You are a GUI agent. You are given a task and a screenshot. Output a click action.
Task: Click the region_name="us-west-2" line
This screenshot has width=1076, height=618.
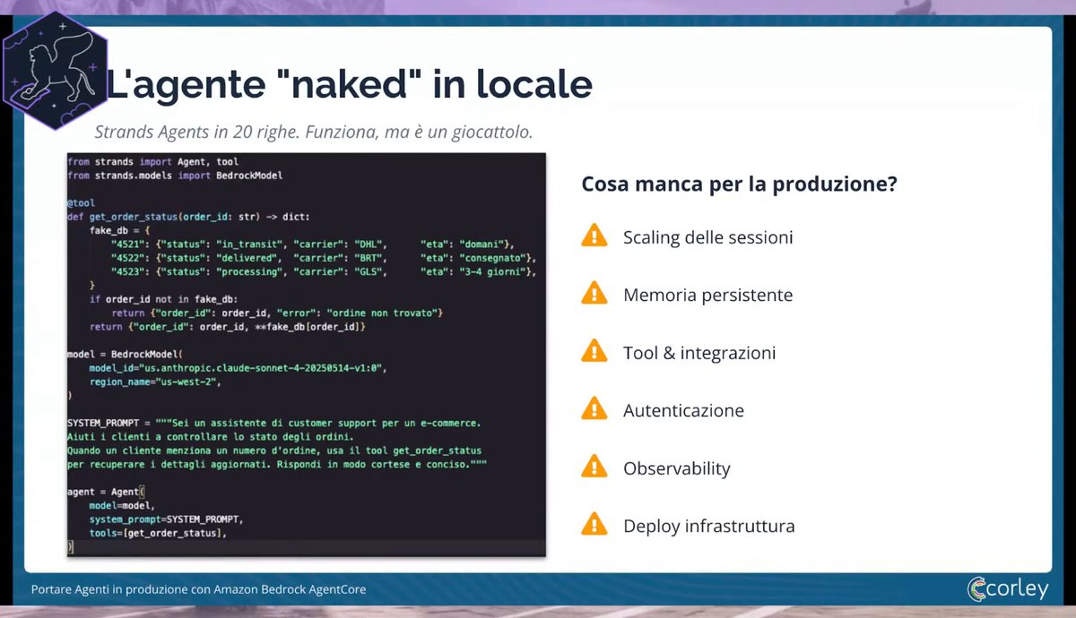click(154, 382)
